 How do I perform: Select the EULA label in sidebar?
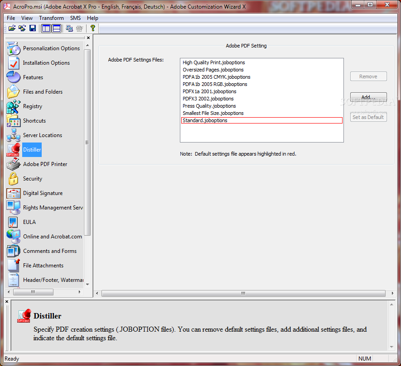(29, 222)
